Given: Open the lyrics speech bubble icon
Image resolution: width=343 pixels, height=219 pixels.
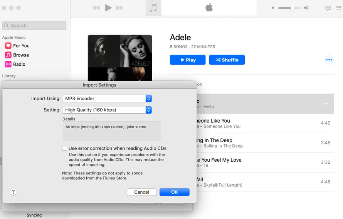Looking at the screenshot, I should 328,8.
